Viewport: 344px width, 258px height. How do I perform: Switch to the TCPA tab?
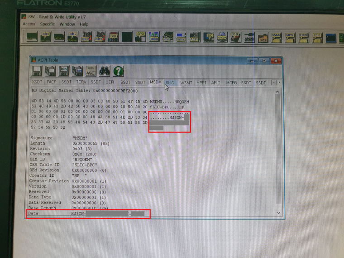pos(81,82)
